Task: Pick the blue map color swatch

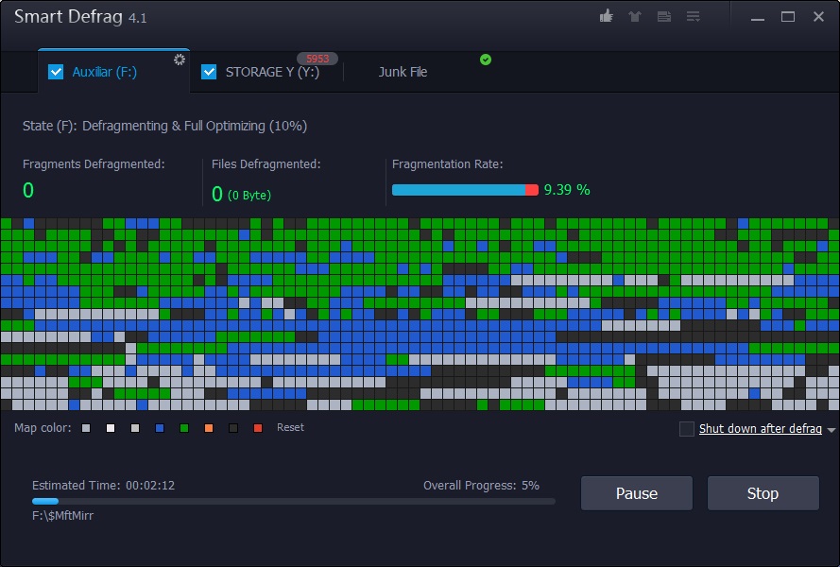Action: click(160, 428)
